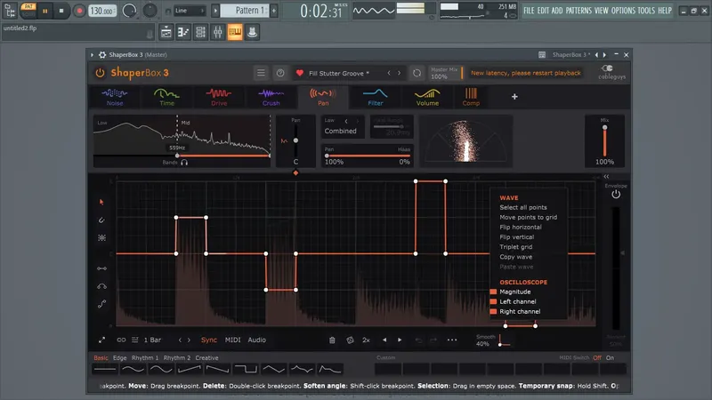Open the Comp shaper tab
This screenshot has width=712, height=400.
(471, 97)
